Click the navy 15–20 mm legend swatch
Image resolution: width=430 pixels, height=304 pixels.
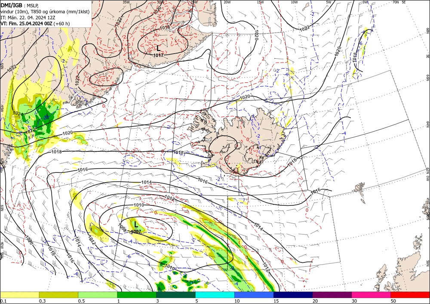pos(293,295)
